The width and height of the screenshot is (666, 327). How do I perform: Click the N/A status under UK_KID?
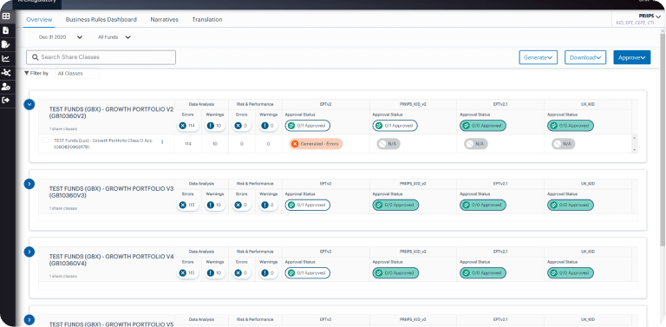(x=563, y=144)
